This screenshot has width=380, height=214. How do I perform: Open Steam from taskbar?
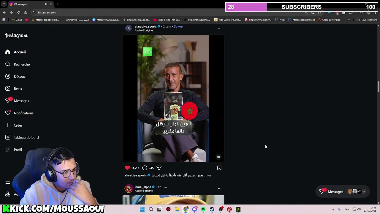212,209
